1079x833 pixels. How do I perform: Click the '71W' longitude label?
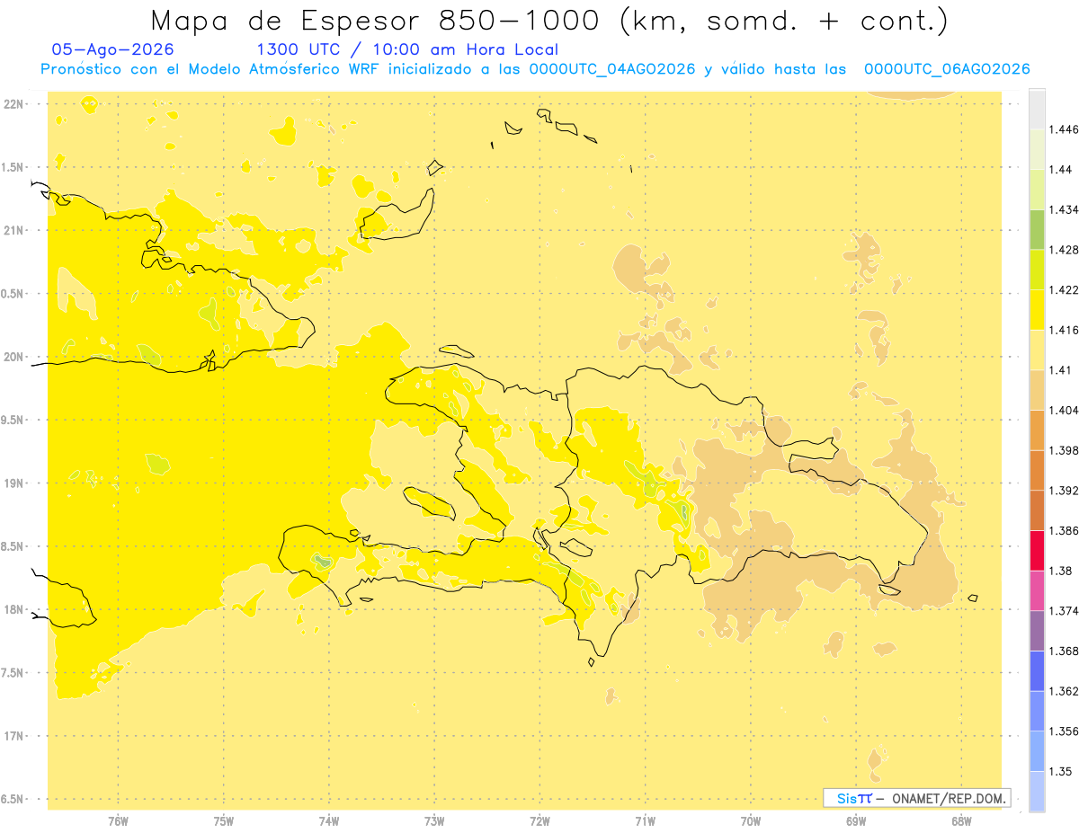click(x=645, y=820)
